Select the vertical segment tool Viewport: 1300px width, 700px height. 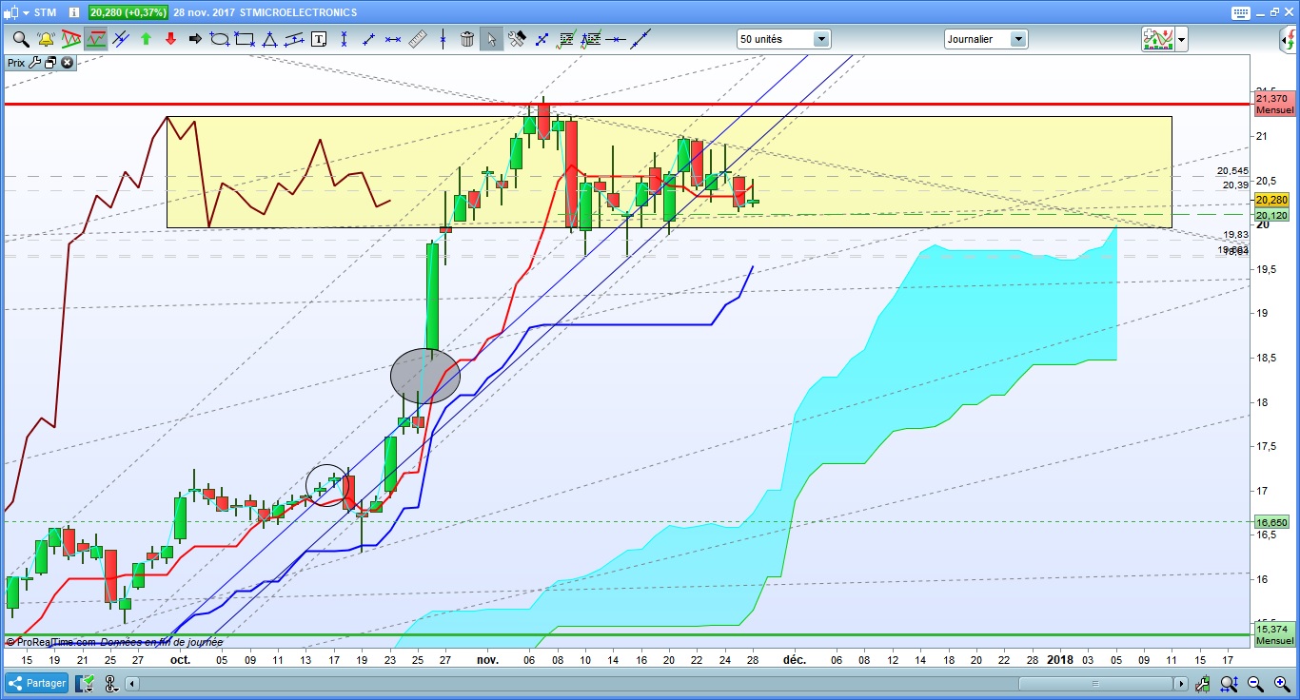pos(344,39)
